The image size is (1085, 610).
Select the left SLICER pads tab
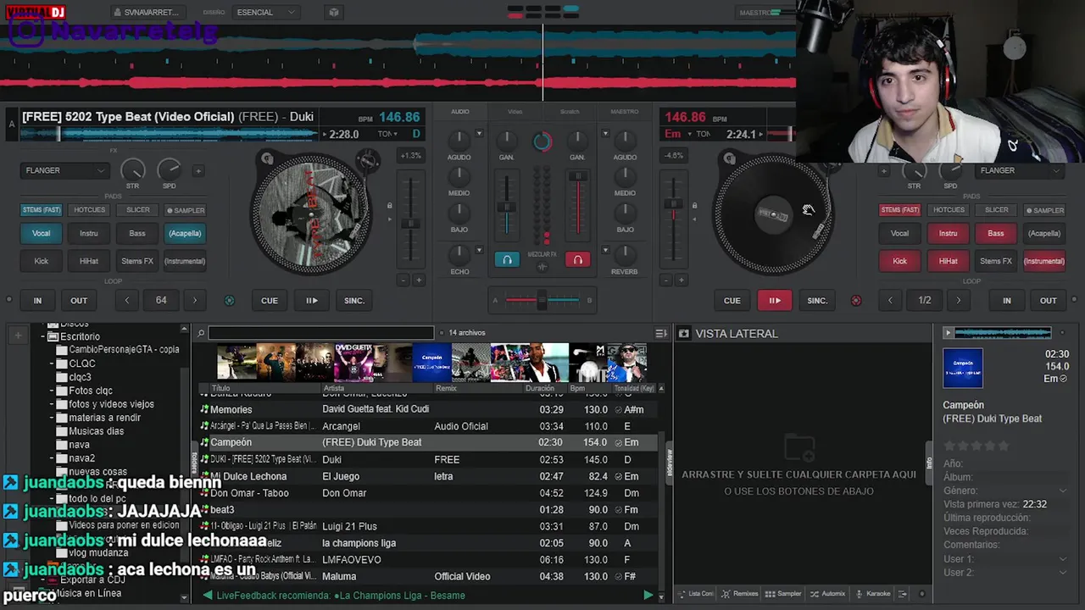tap(137, 210)
